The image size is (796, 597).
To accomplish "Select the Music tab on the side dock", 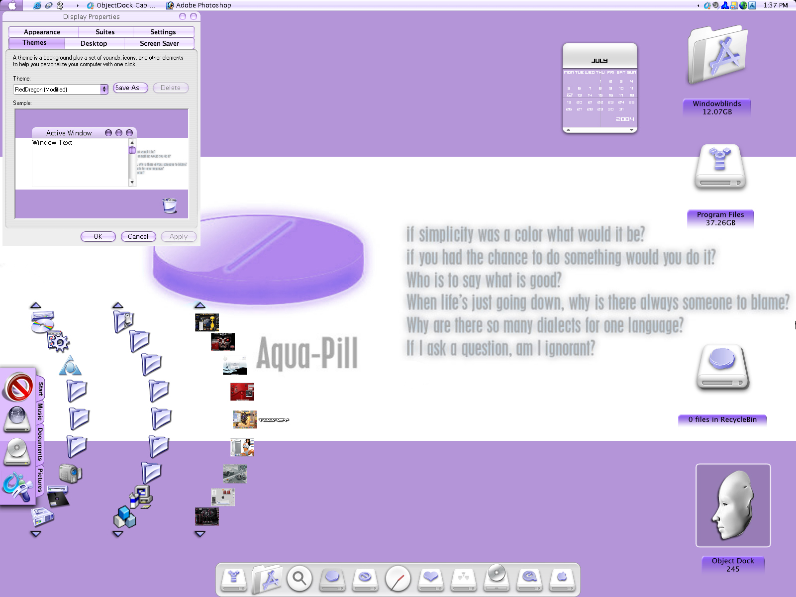I will coord(40,412).
